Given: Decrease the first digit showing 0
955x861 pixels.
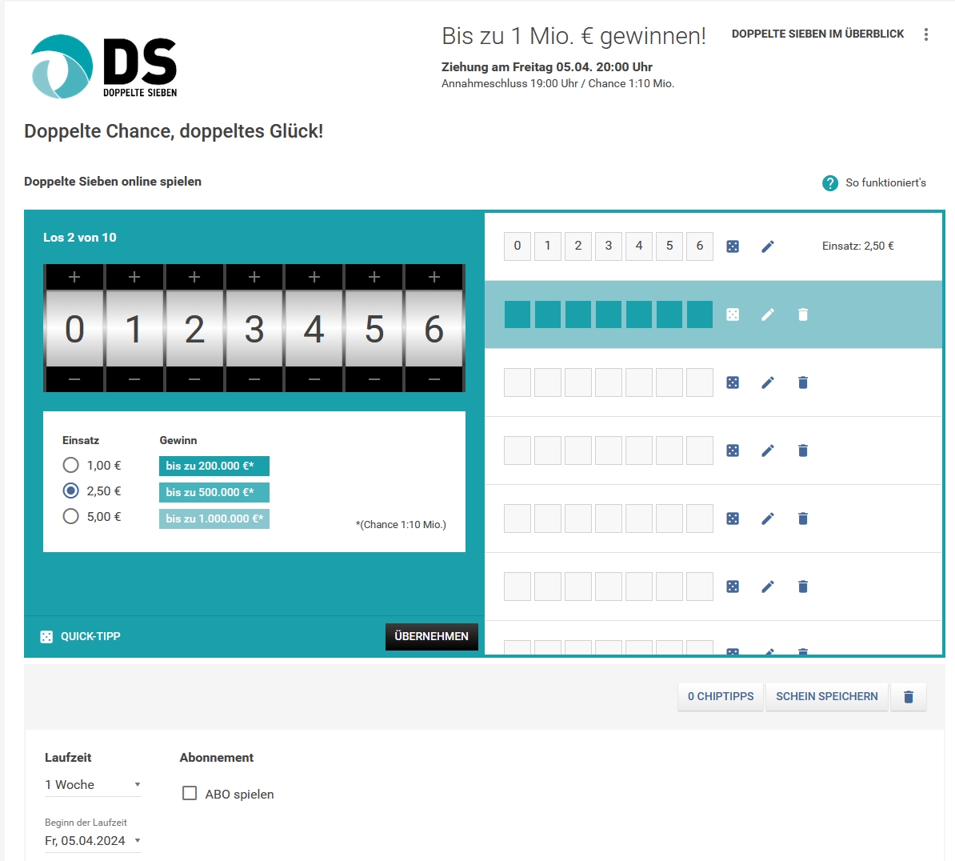Looking at the screenshot, I should (x=74, y=379).
